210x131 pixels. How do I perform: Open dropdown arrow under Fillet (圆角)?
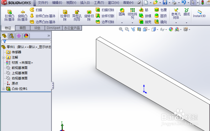point(122,23)
